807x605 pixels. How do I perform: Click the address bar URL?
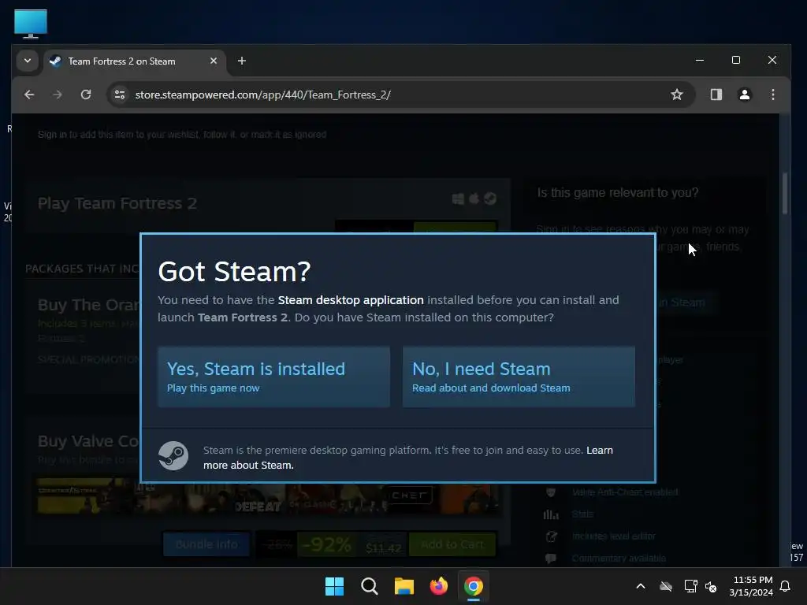click(263, 95)
